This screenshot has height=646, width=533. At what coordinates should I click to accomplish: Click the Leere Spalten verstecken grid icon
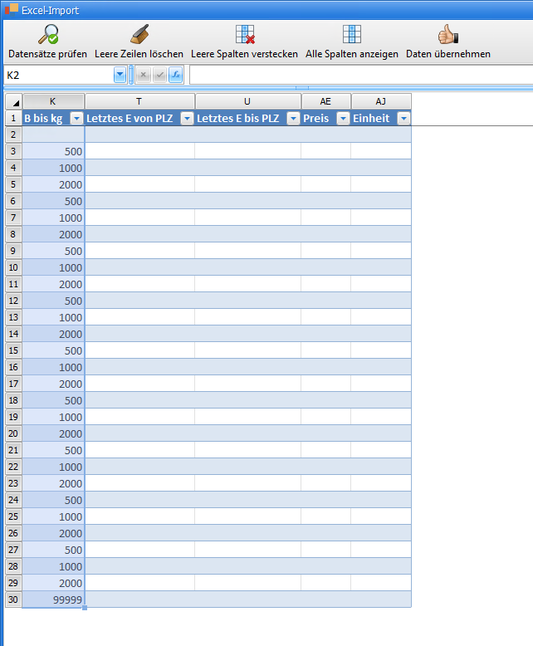(245, 34)
